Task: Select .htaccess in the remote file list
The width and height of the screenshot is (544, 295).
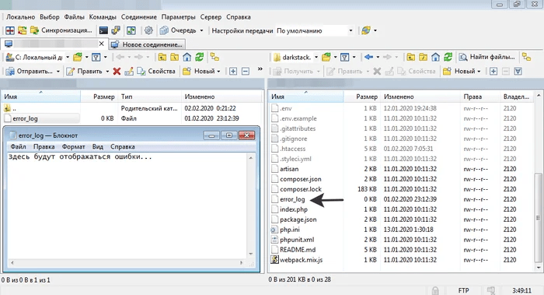Action: click(293, 149)
